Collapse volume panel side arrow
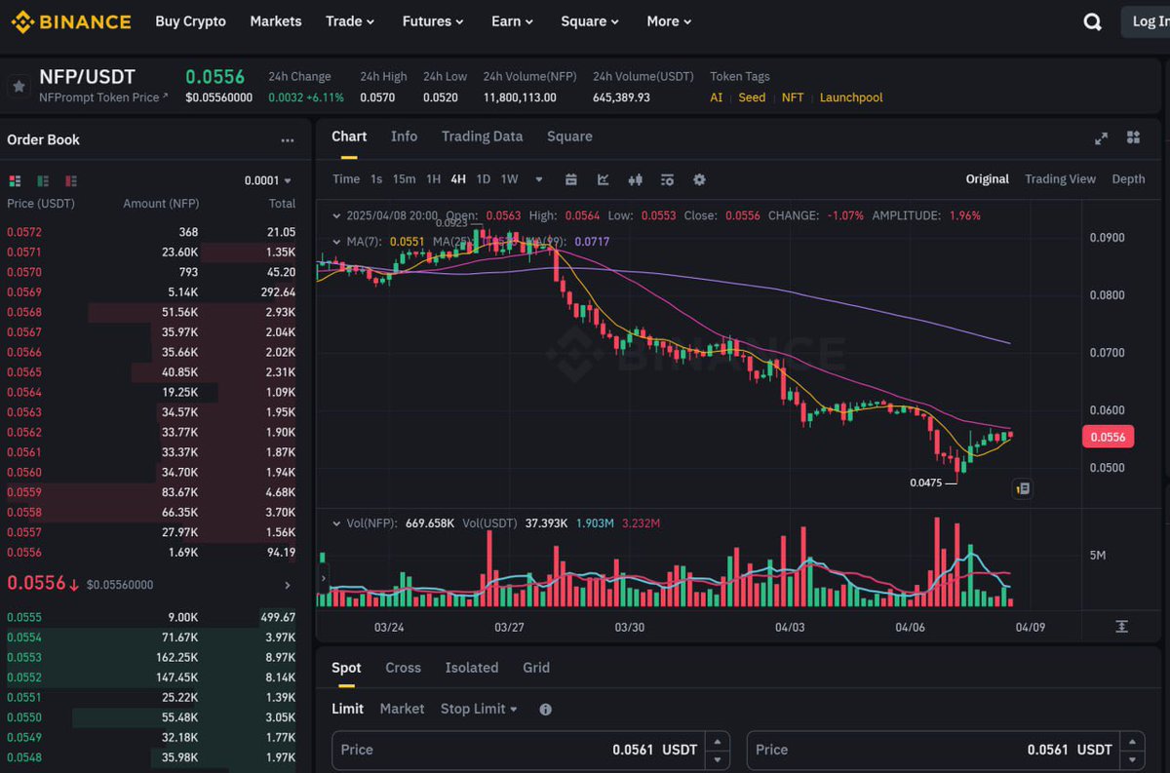1170x773 pixels. [323, 578]
